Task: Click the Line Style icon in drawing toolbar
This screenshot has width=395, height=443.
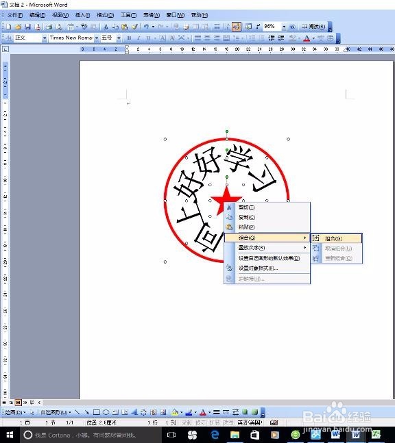Action: (x=216, y=412)
